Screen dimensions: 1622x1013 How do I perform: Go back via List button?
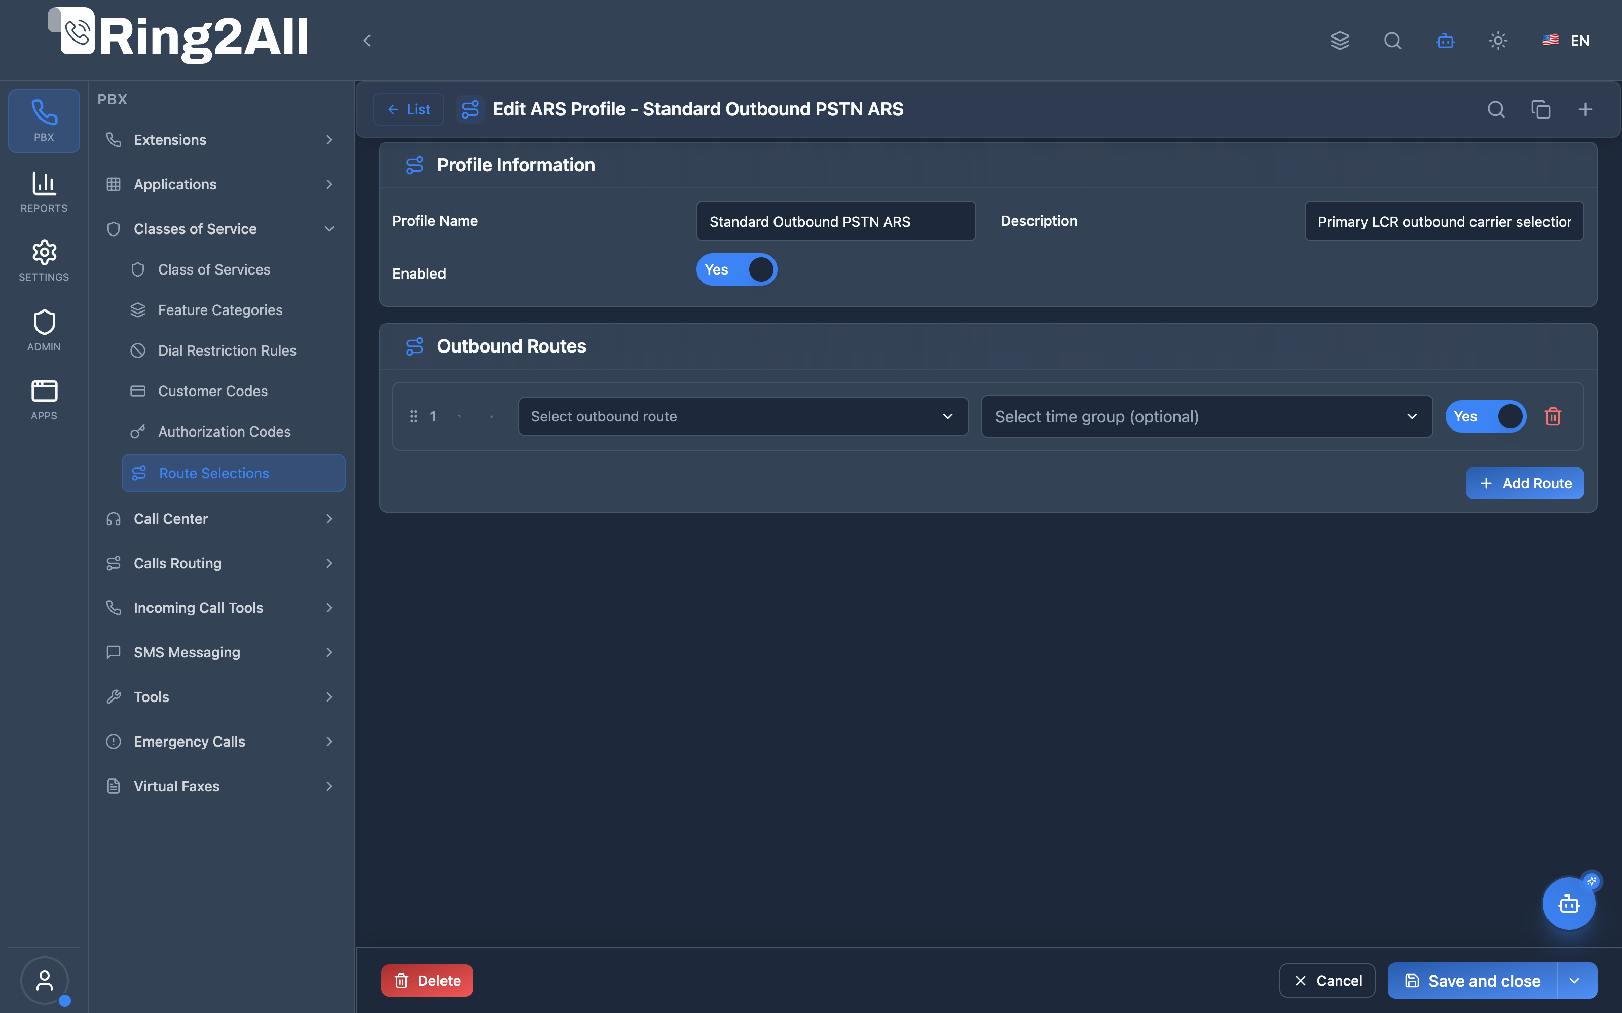409,109
